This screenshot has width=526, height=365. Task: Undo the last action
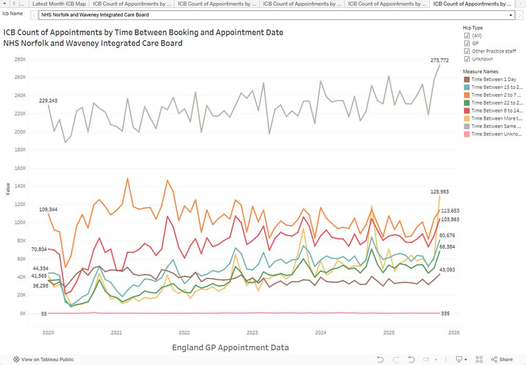380,359
